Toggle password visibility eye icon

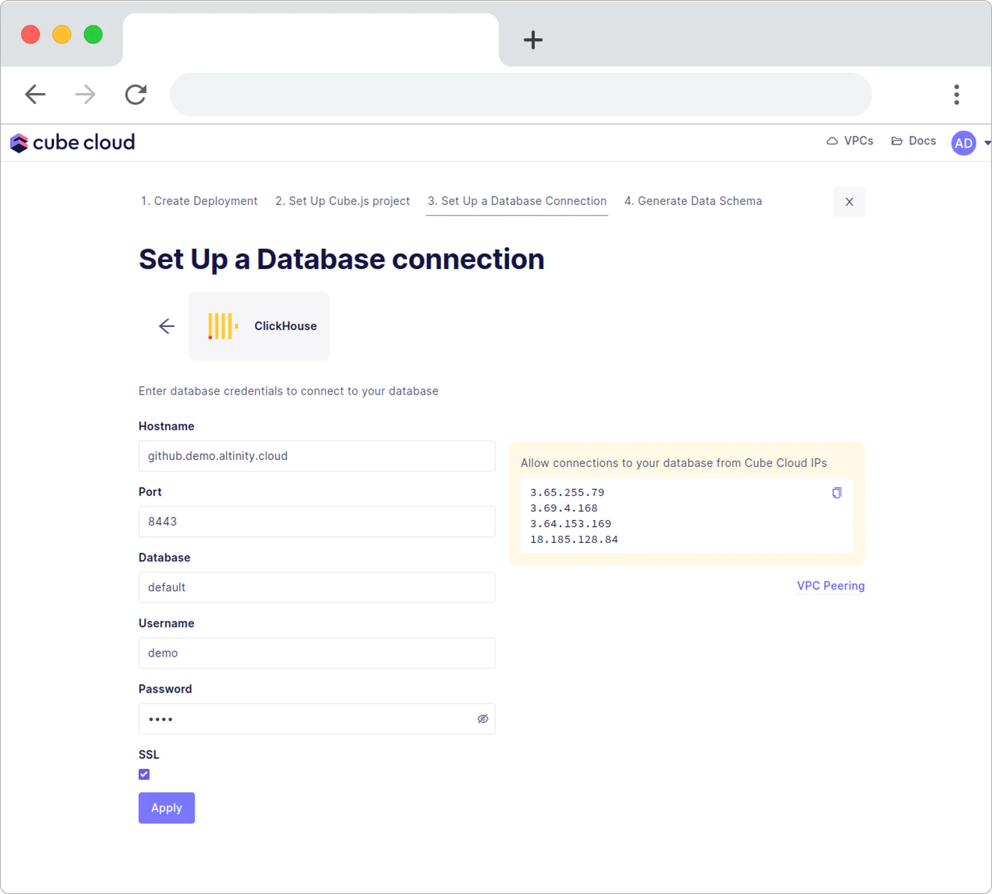point(483,719)
